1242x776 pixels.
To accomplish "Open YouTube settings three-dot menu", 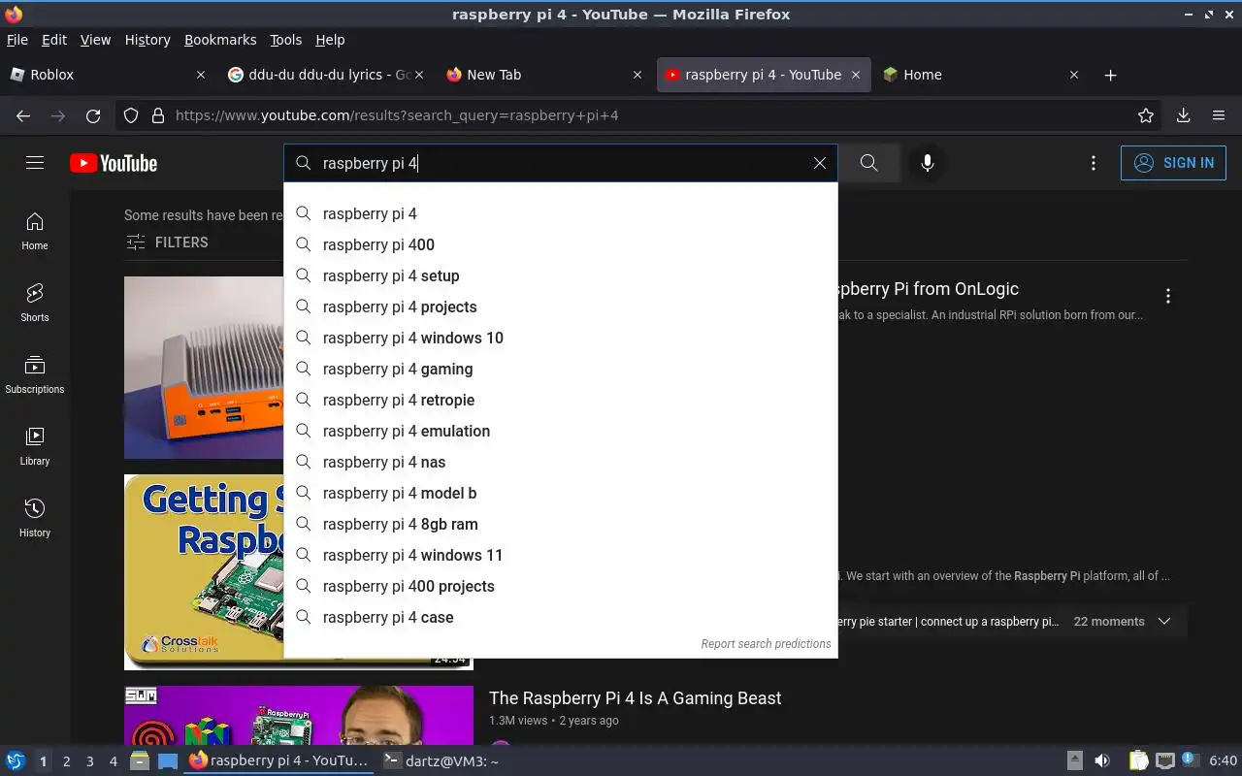I will pos(1094,163).
